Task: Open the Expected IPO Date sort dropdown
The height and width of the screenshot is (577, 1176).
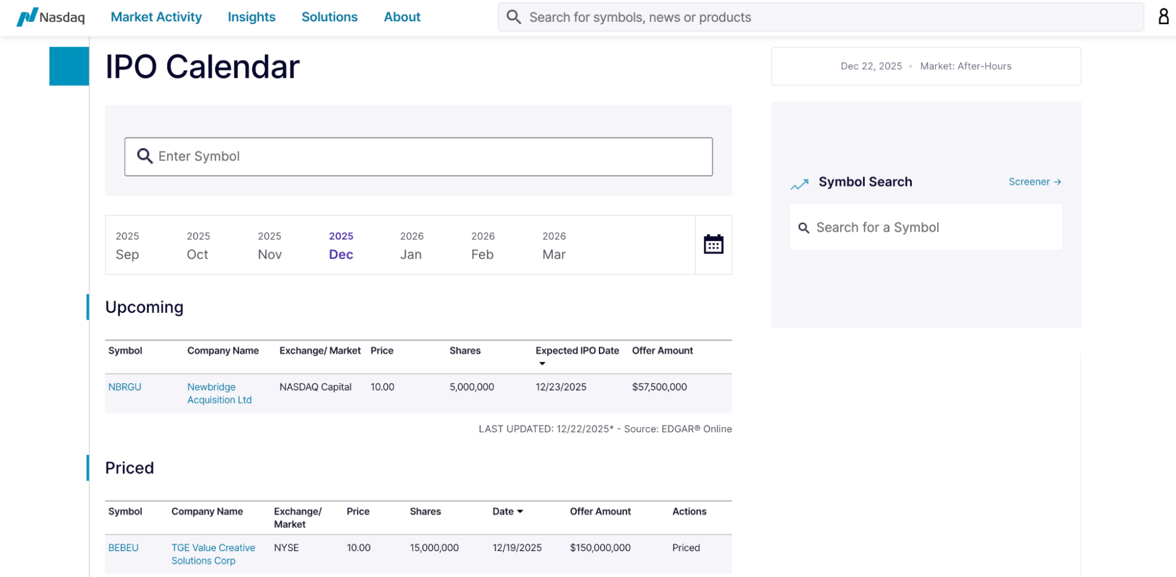Action: pos(542,363)
